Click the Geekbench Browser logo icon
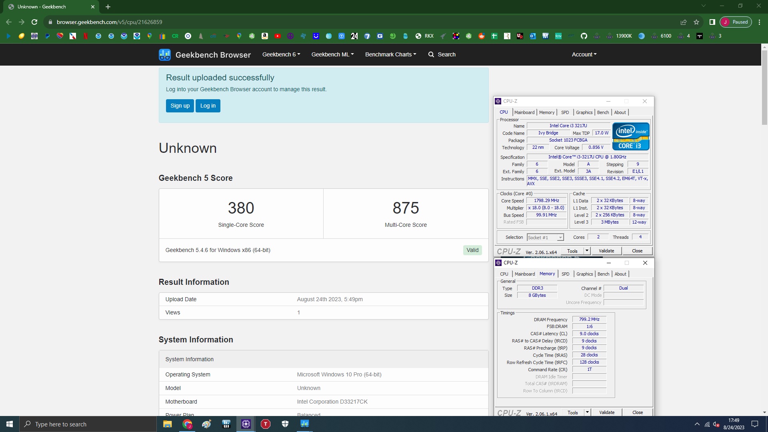768x432 pixels. (x=164, y=55)
